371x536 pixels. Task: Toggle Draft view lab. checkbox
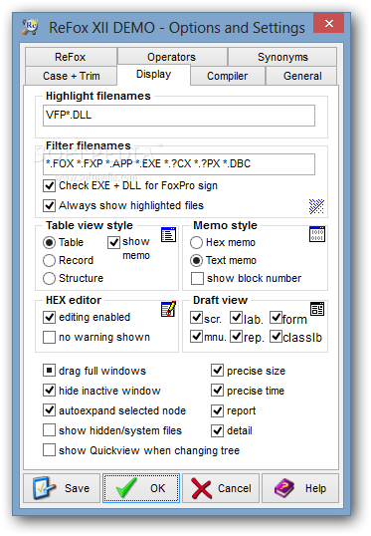(236, 318)
